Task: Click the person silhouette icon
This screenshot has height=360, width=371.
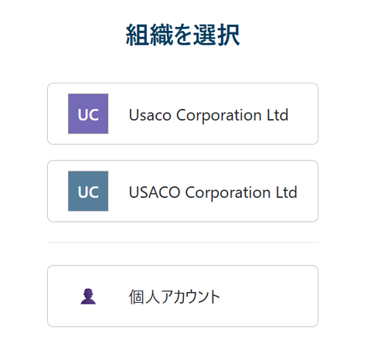Action: point(88,296)
